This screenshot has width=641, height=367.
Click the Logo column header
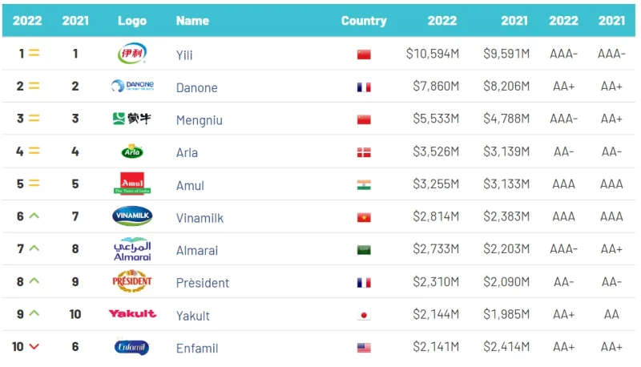tap(132, 21)
